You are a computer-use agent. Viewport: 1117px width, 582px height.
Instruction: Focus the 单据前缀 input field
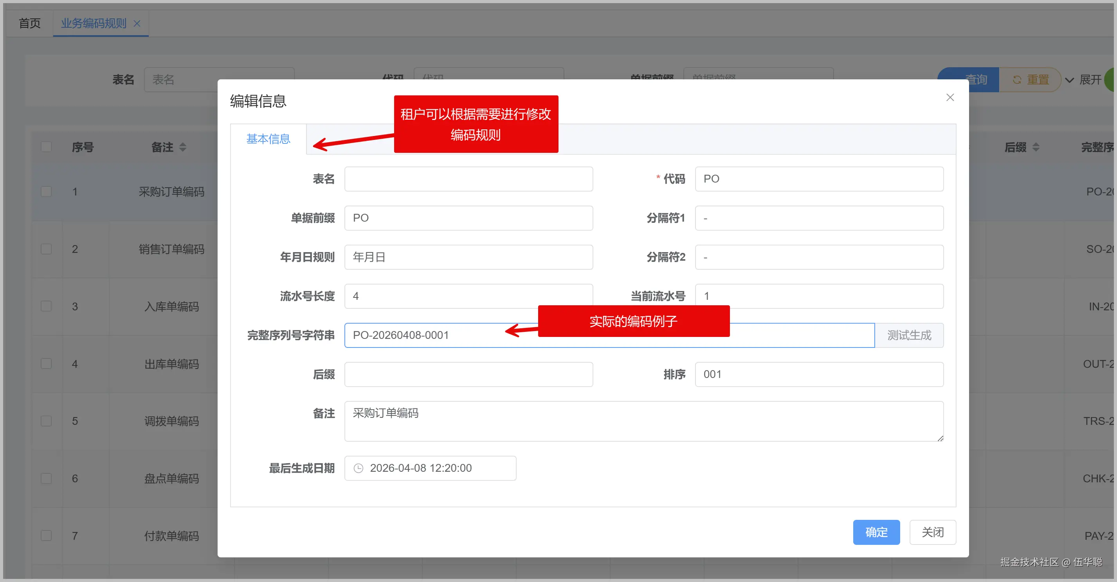tap(469, 218)
